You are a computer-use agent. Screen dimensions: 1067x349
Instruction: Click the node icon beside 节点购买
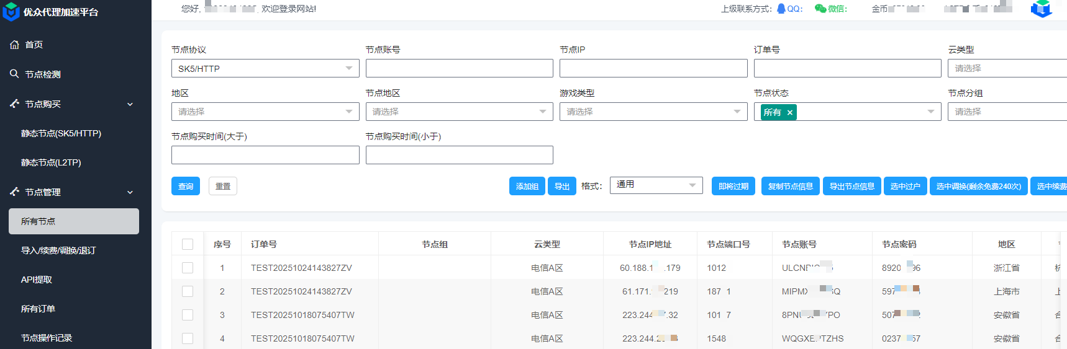(14, 104)
